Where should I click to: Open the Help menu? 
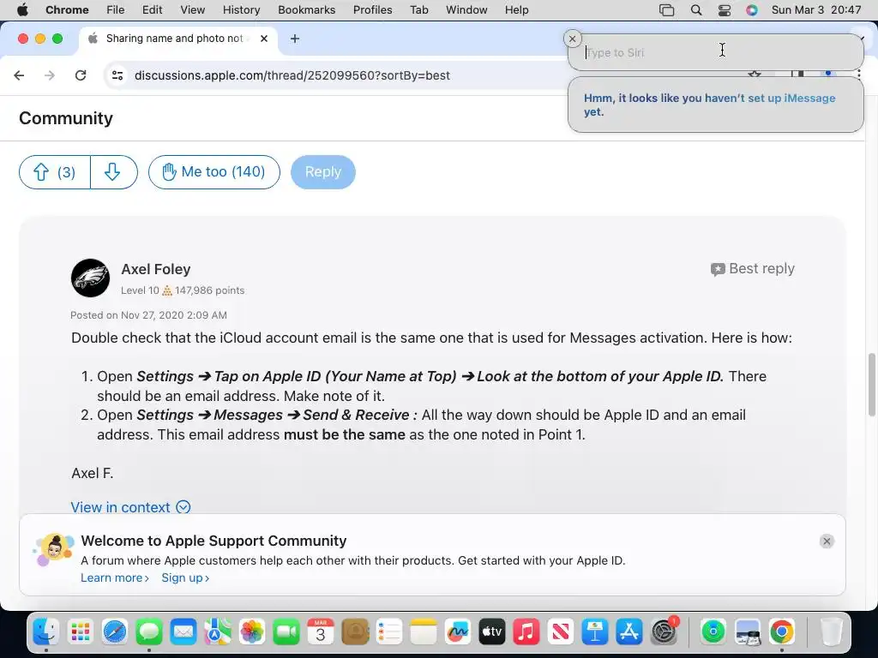click(x=516, y=9)
